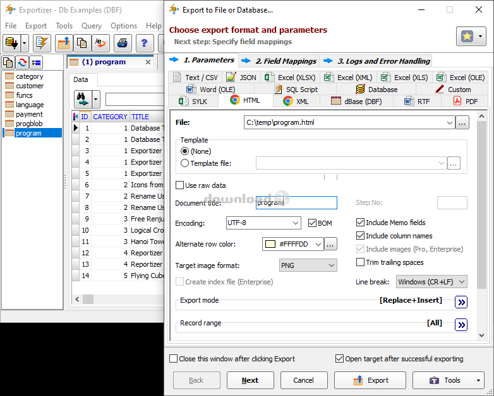Select the SYLK export format
494x396 pixels.
pyautogui.click(x=193, y=102)
